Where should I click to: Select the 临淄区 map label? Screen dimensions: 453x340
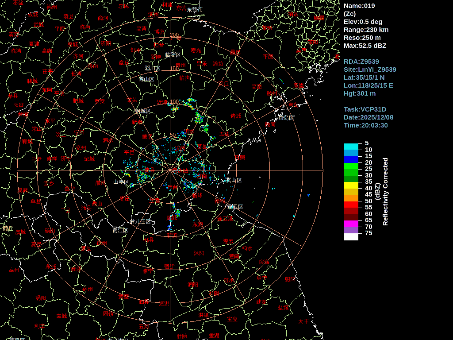173,55
